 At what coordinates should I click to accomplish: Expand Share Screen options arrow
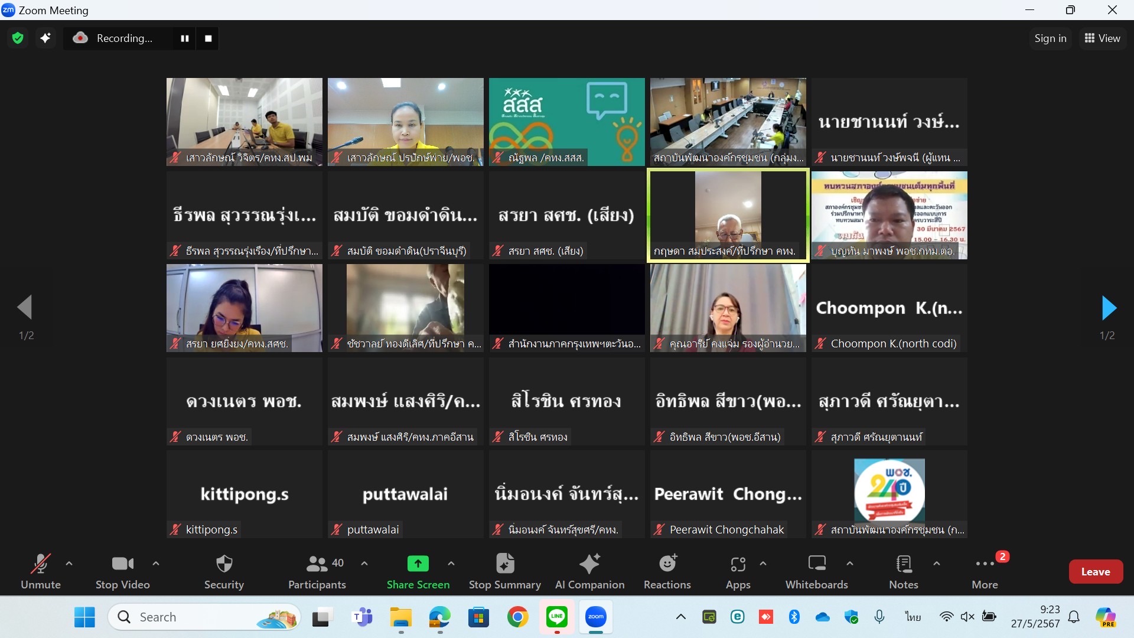tap(451, 564)
